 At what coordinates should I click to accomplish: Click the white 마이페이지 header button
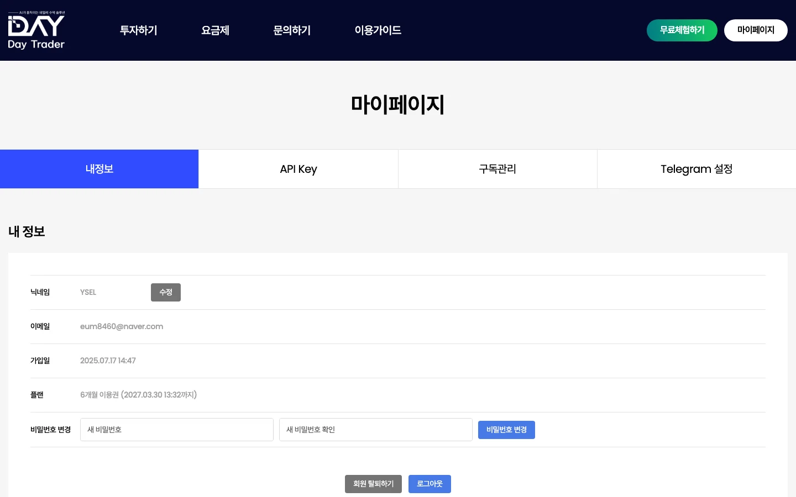[x=756, y=30]
